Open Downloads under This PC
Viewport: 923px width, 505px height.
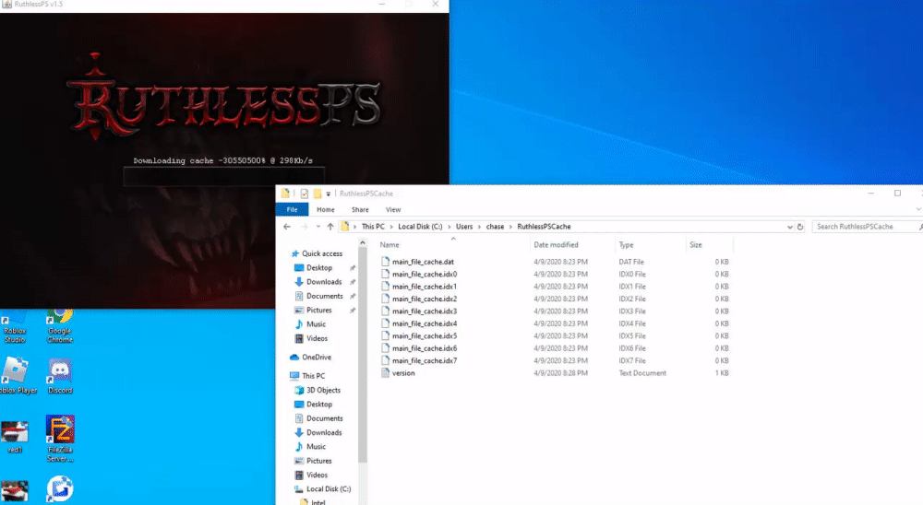[324, 432]
